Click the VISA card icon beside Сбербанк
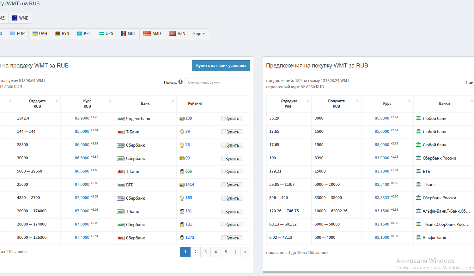 click(x=121, y=198)
